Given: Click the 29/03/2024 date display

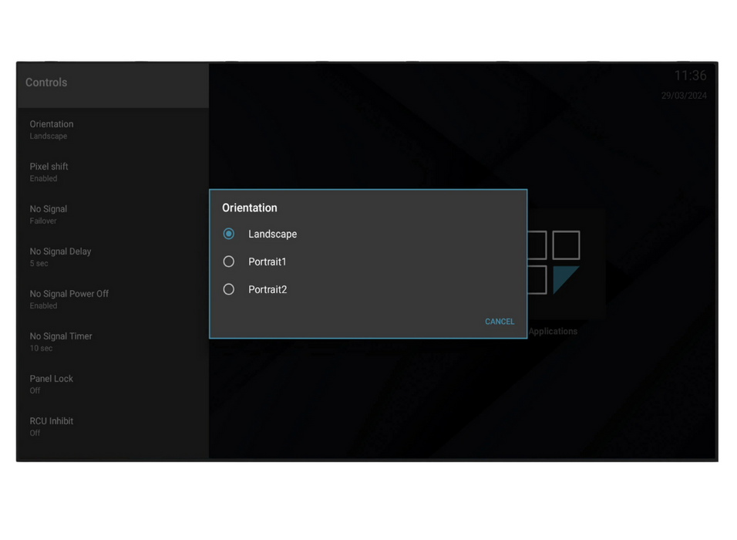Looking at the screenshot, I should pos(684,96).
